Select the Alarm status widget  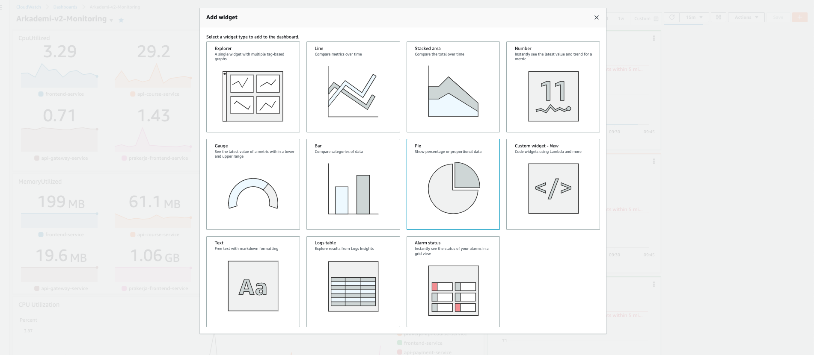[x=453, y=282]
